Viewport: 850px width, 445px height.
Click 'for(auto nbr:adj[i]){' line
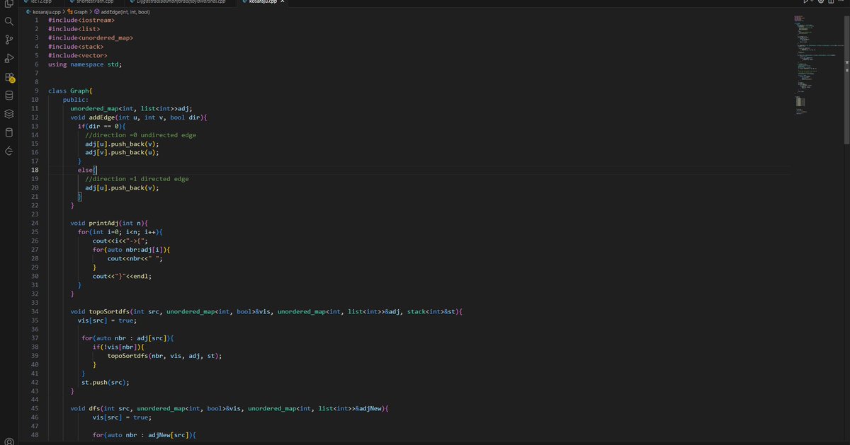pyautogui.click(x=131, y=250)
